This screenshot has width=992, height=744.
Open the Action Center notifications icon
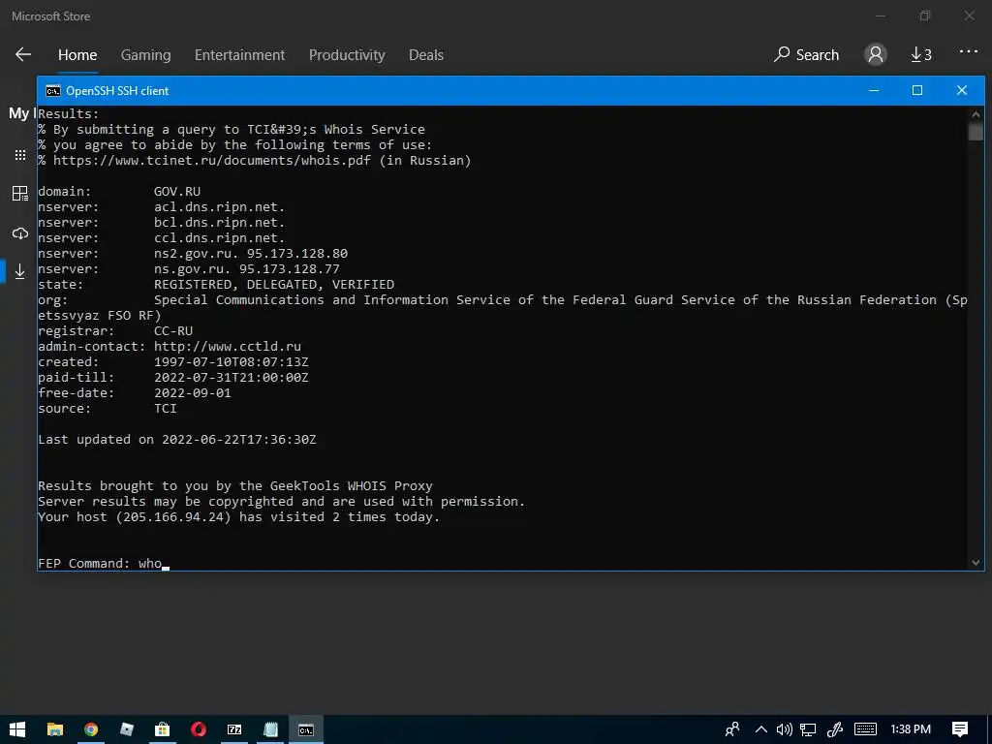[x=960, y=729]
